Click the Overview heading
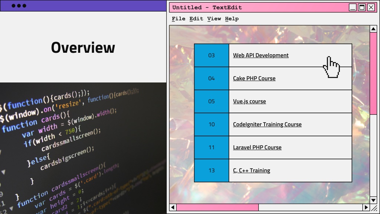Image resolution: width=380 pixels, height=214 pixels. [83, 47]
